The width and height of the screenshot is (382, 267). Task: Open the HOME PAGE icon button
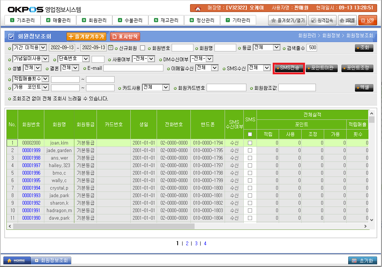[347, 20]
